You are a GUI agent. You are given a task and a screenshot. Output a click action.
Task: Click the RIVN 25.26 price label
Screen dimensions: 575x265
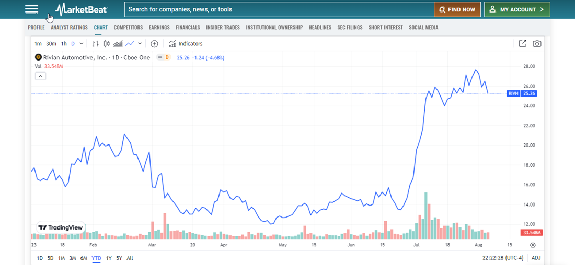[522, 93]
